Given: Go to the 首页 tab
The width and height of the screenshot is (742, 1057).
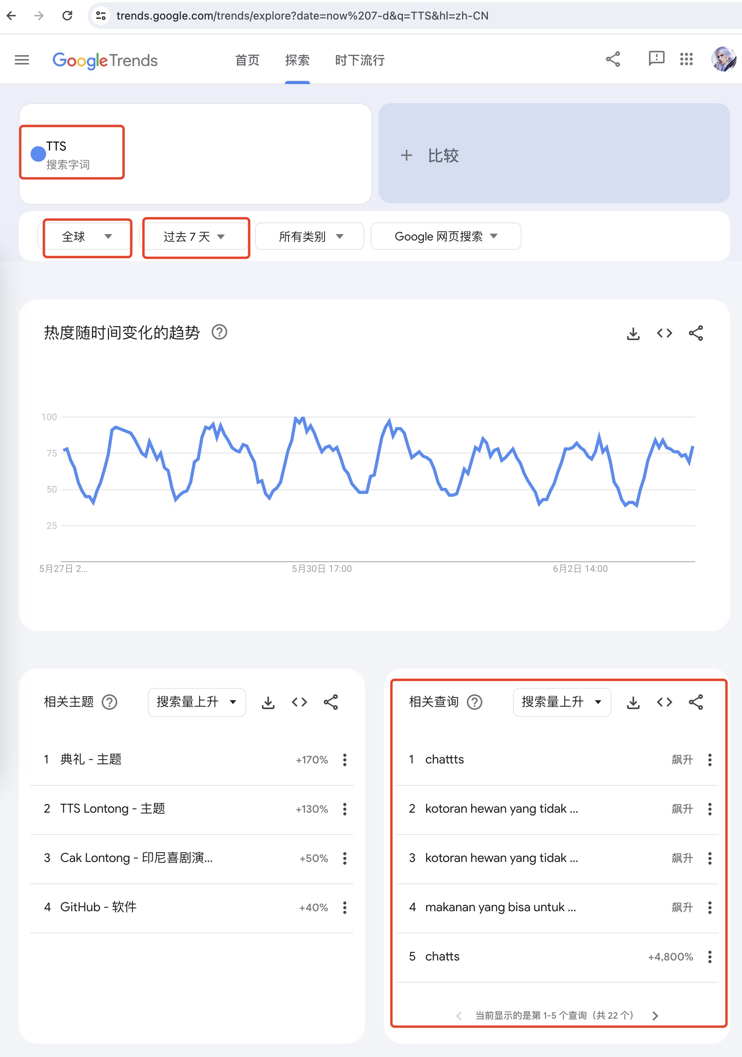Looking at the screenshot, I should click(x=247, y=60).
